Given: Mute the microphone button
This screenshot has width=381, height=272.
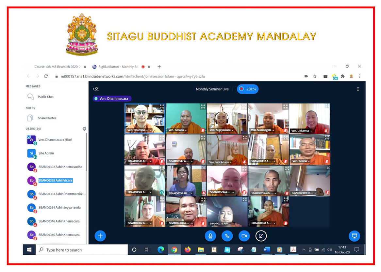Looking at the screenshot, I should pyautogui.click(x=210, y=236).
